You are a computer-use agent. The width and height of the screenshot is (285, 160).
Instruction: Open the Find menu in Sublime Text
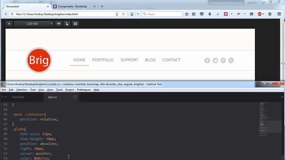(33, 90)
